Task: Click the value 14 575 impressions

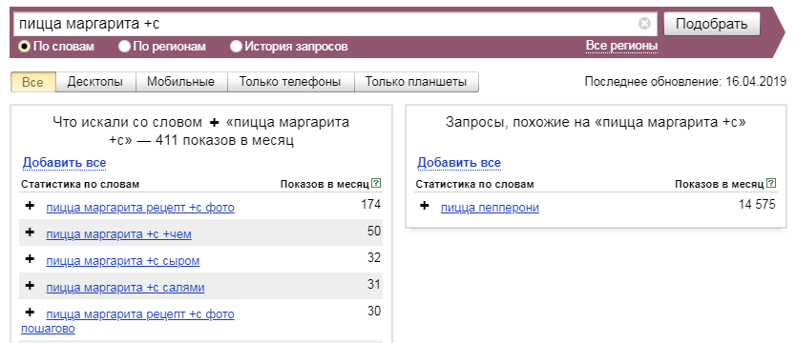Action: coord(758,205)
